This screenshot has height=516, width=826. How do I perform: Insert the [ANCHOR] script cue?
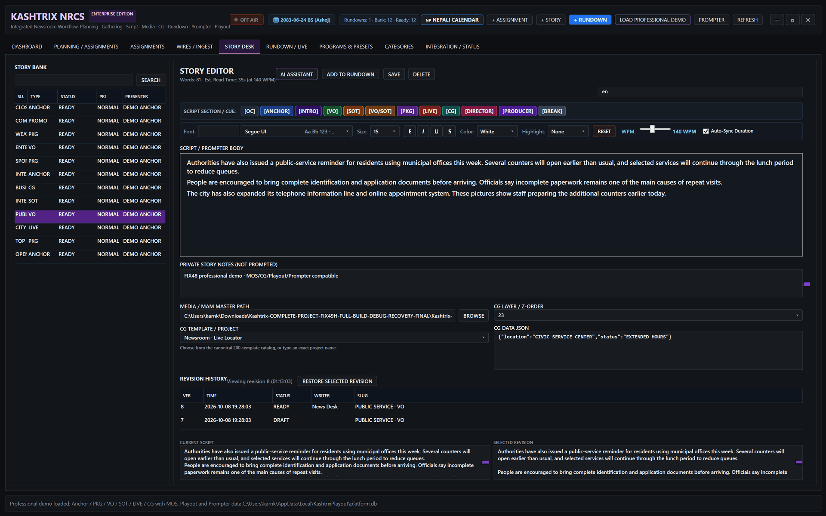pos(277,111)
